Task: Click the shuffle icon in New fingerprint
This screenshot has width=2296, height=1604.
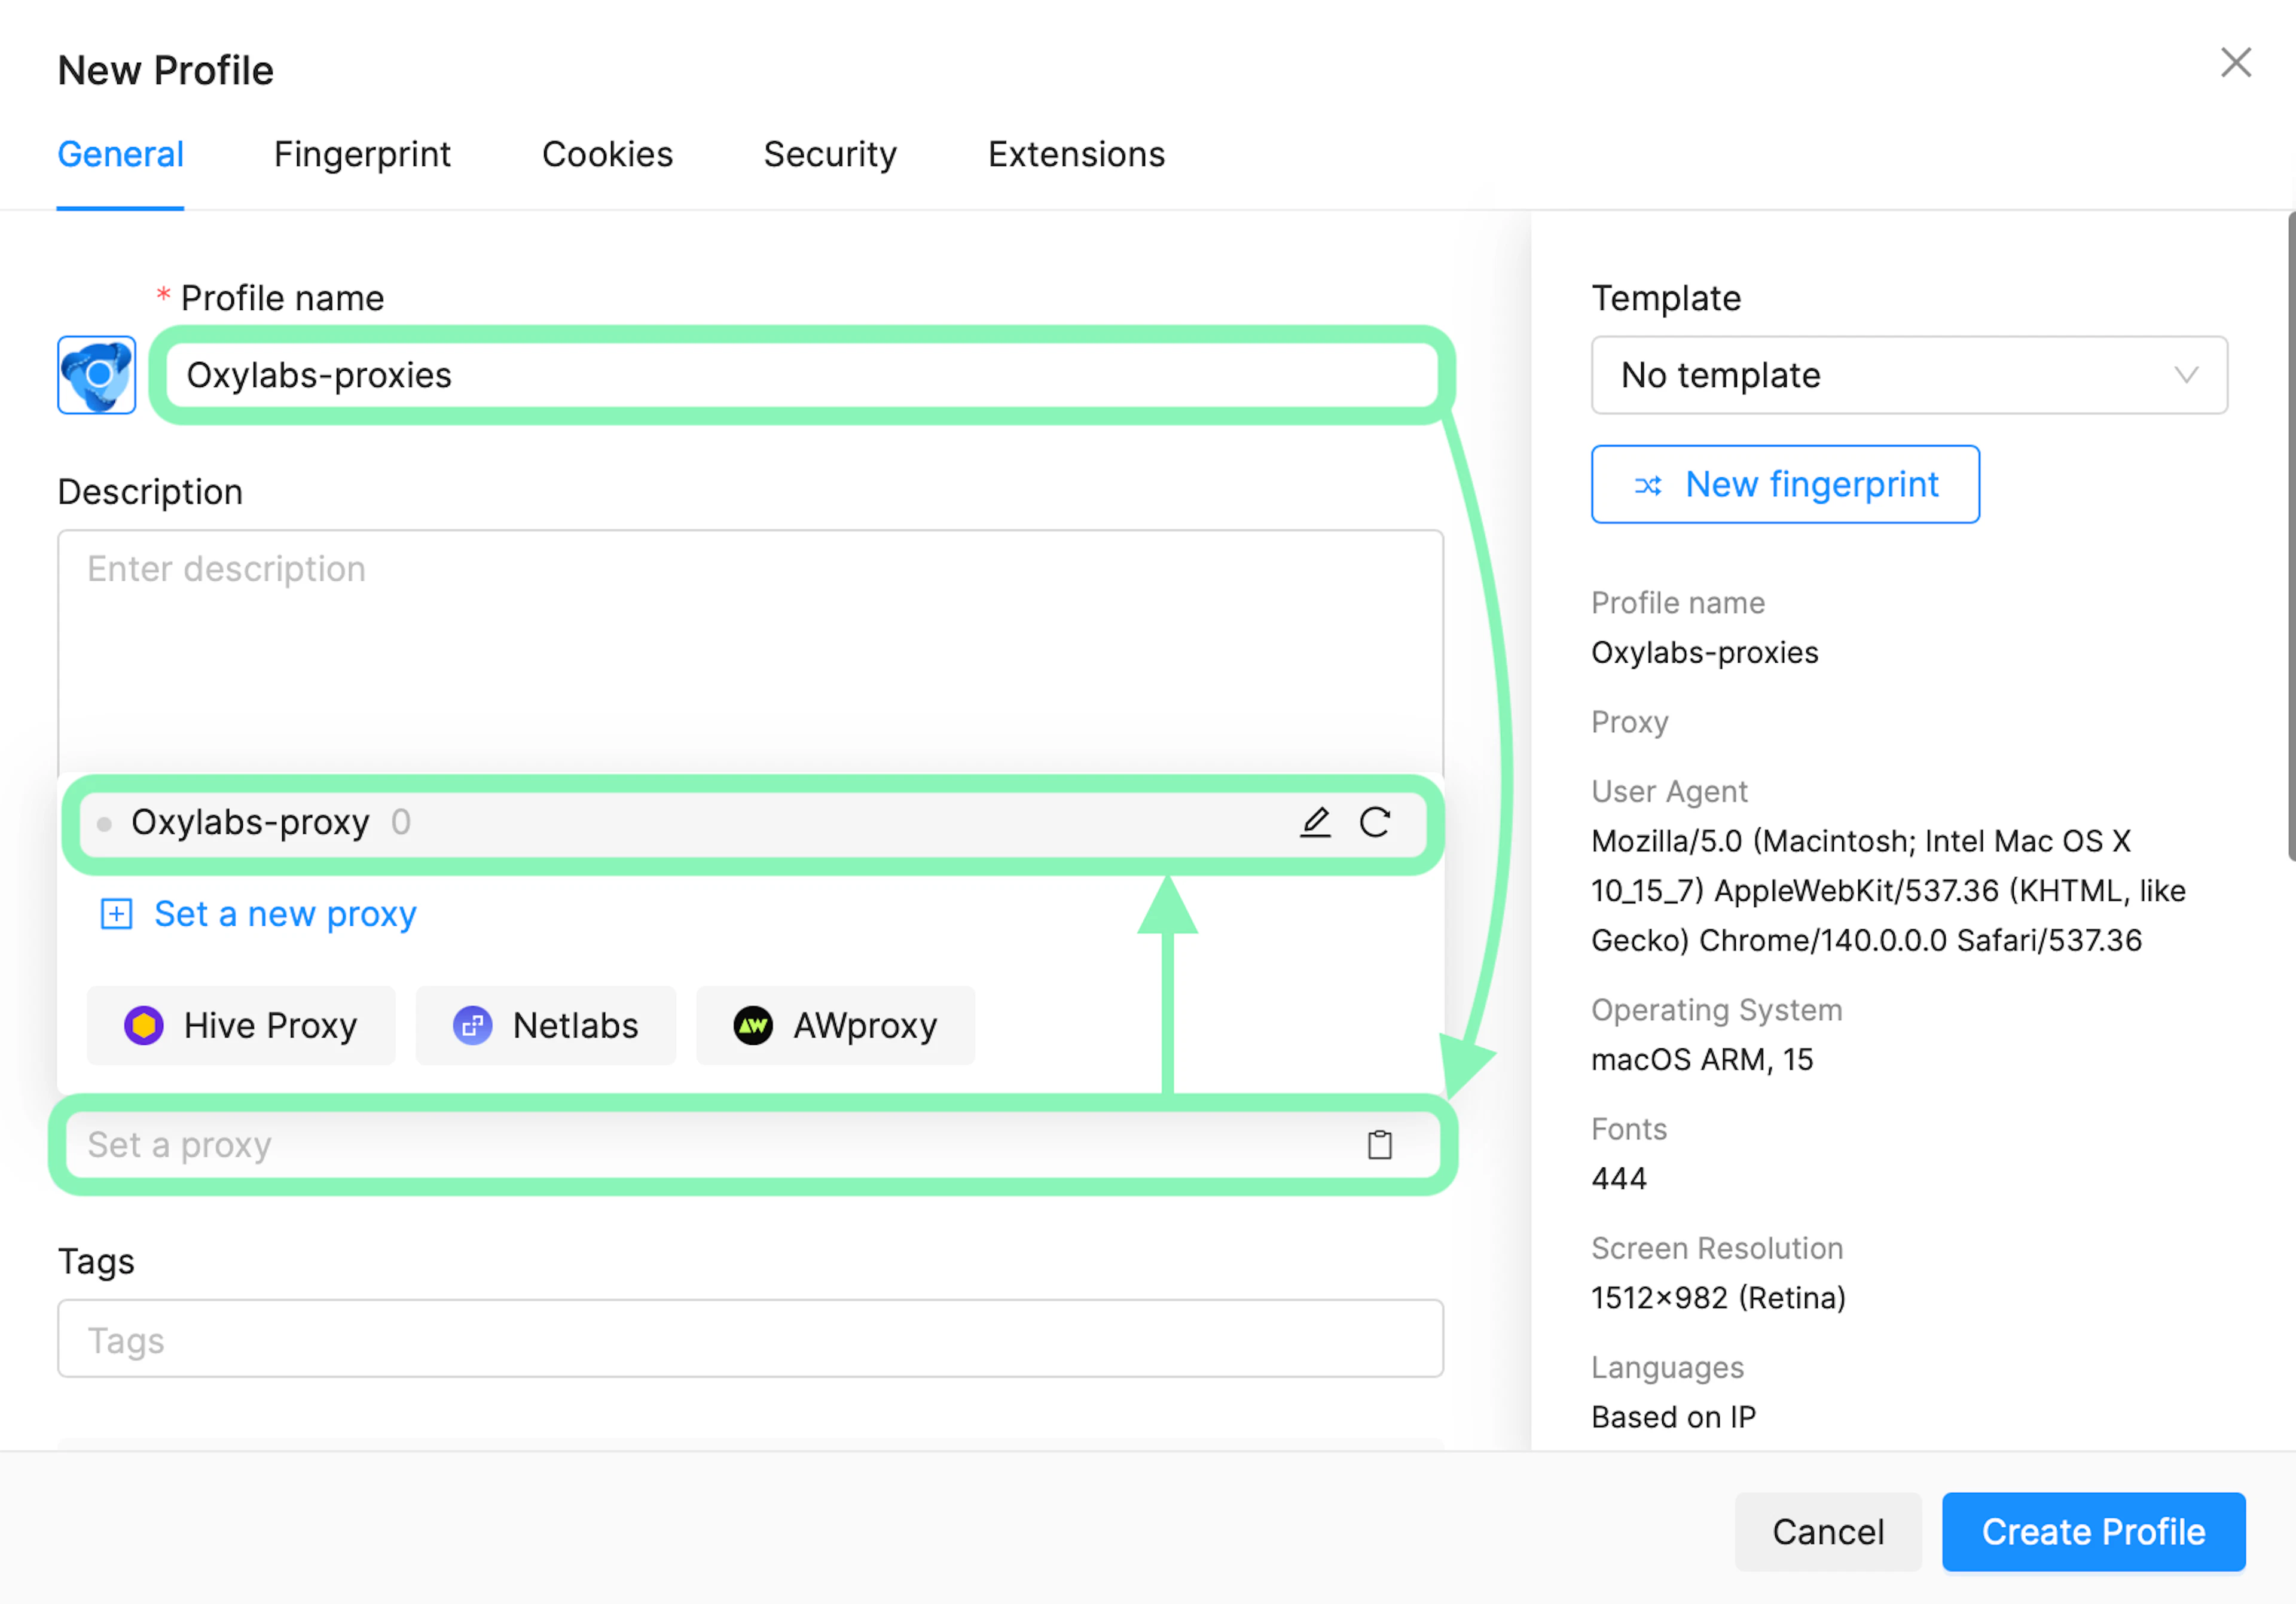Action: (1648, 485)
